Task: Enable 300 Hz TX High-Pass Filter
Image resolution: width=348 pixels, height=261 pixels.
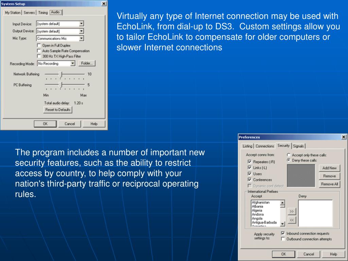Action: [x=39, y=56]
